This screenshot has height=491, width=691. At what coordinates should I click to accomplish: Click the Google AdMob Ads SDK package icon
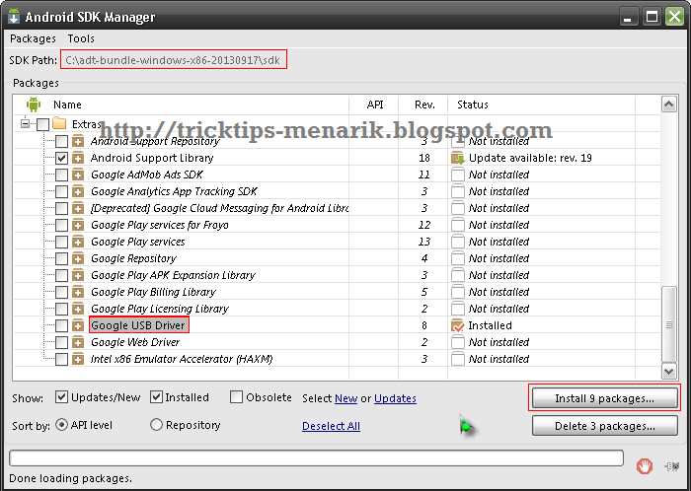click(78, 175)
